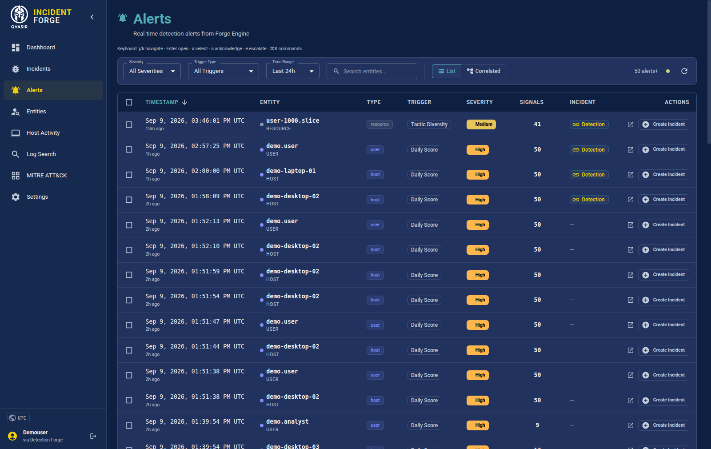Click the Medium severity badge
Image resolution: width=711 pixels, height=449 pixels.
(481, 124)
